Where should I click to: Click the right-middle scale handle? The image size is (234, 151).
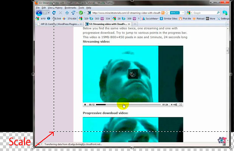[x=231, y=74]
